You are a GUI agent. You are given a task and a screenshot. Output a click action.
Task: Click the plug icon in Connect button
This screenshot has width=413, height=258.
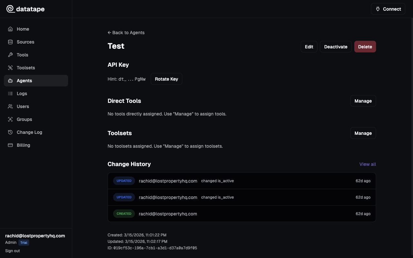tap(378, 9)
